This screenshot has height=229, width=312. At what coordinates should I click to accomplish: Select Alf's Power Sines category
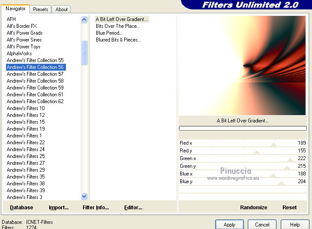(24, 40)
